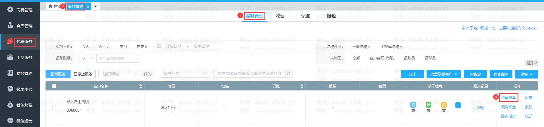
Task: Tick the select-all checkbox in table header
Action: click(x=54, y=86)
